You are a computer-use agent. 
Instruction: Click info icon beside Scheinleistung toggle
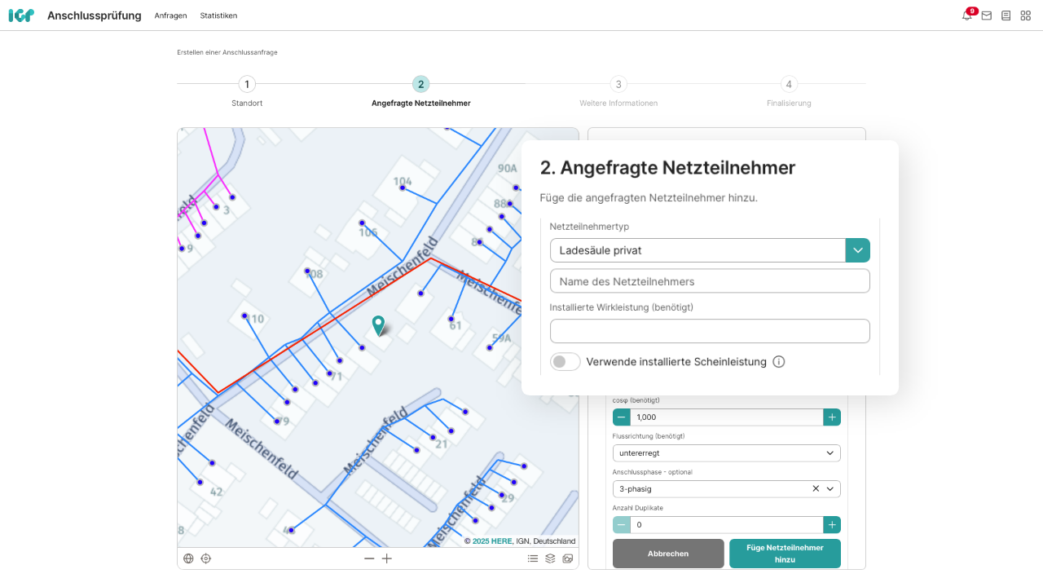tap(779, 362)
